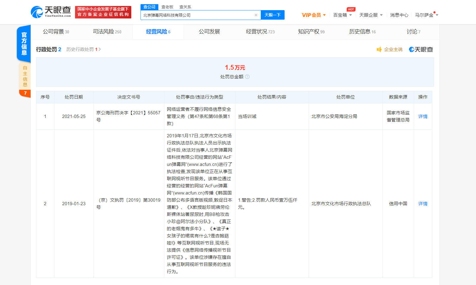Screen dimensions: 476x285
Task: Open the 讨论 7 tab
Action: pyautogui.click(x=413, y=32)
